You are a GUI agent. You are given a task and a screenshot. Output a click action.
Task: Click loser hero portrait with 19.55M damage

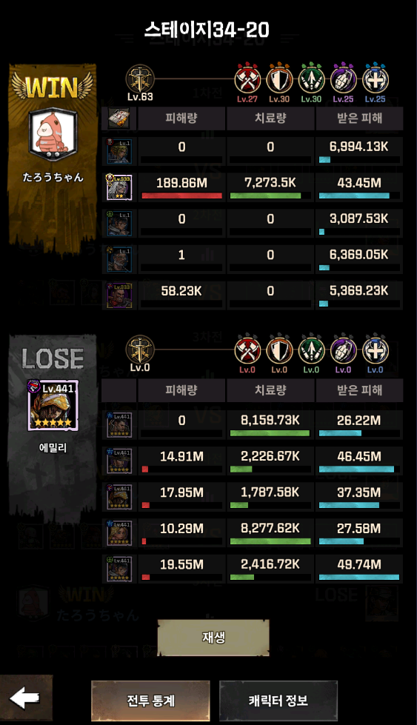(119, 569)
